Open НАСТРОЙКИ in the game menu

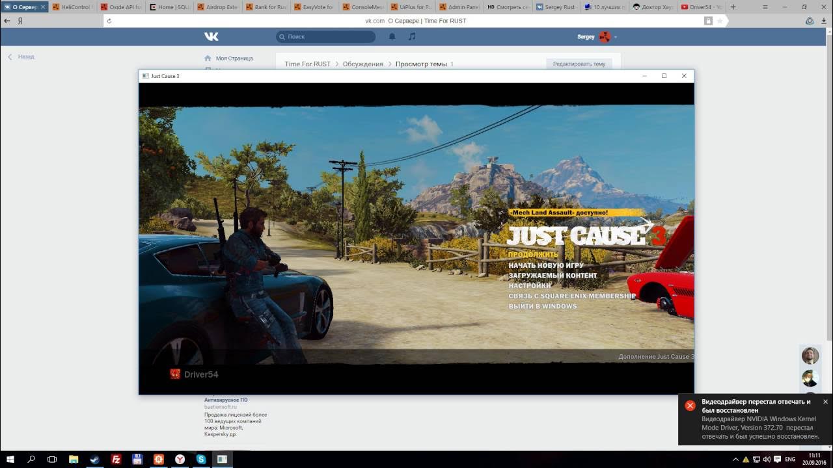tap(530, 285)
